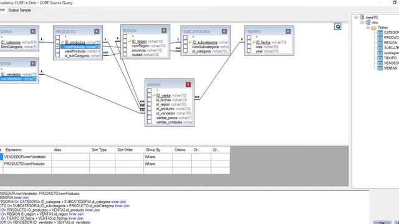Select the PRODUCTO table icon in tree
This screenshot has width=399, height=224.
pyautogui.click(x=380, y=37)
